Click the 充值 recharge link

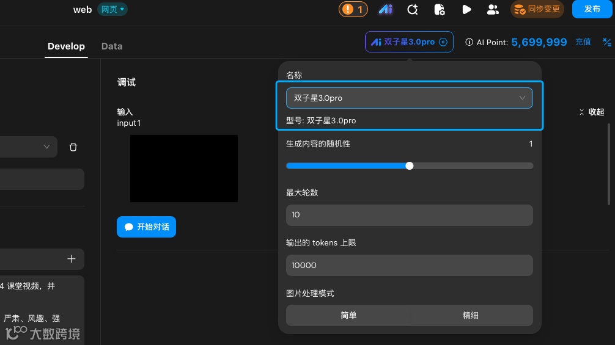(x=583, y=42)
